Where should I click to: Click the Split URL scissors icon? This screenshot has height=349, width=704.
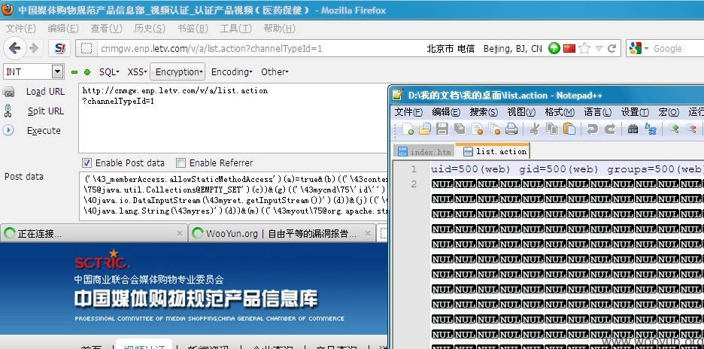pyautogui.click(x=8, y=111)
